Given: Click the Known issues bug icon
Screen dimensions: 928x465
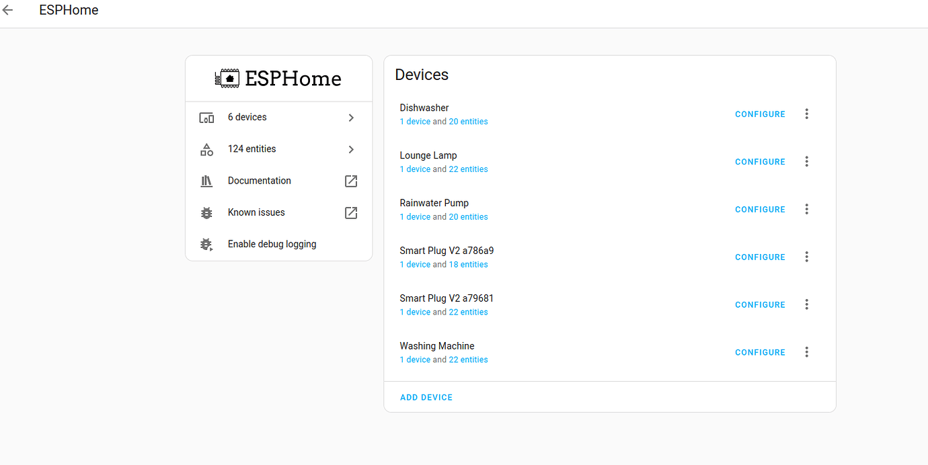Looking at the screenshot, I should point(206,212).
